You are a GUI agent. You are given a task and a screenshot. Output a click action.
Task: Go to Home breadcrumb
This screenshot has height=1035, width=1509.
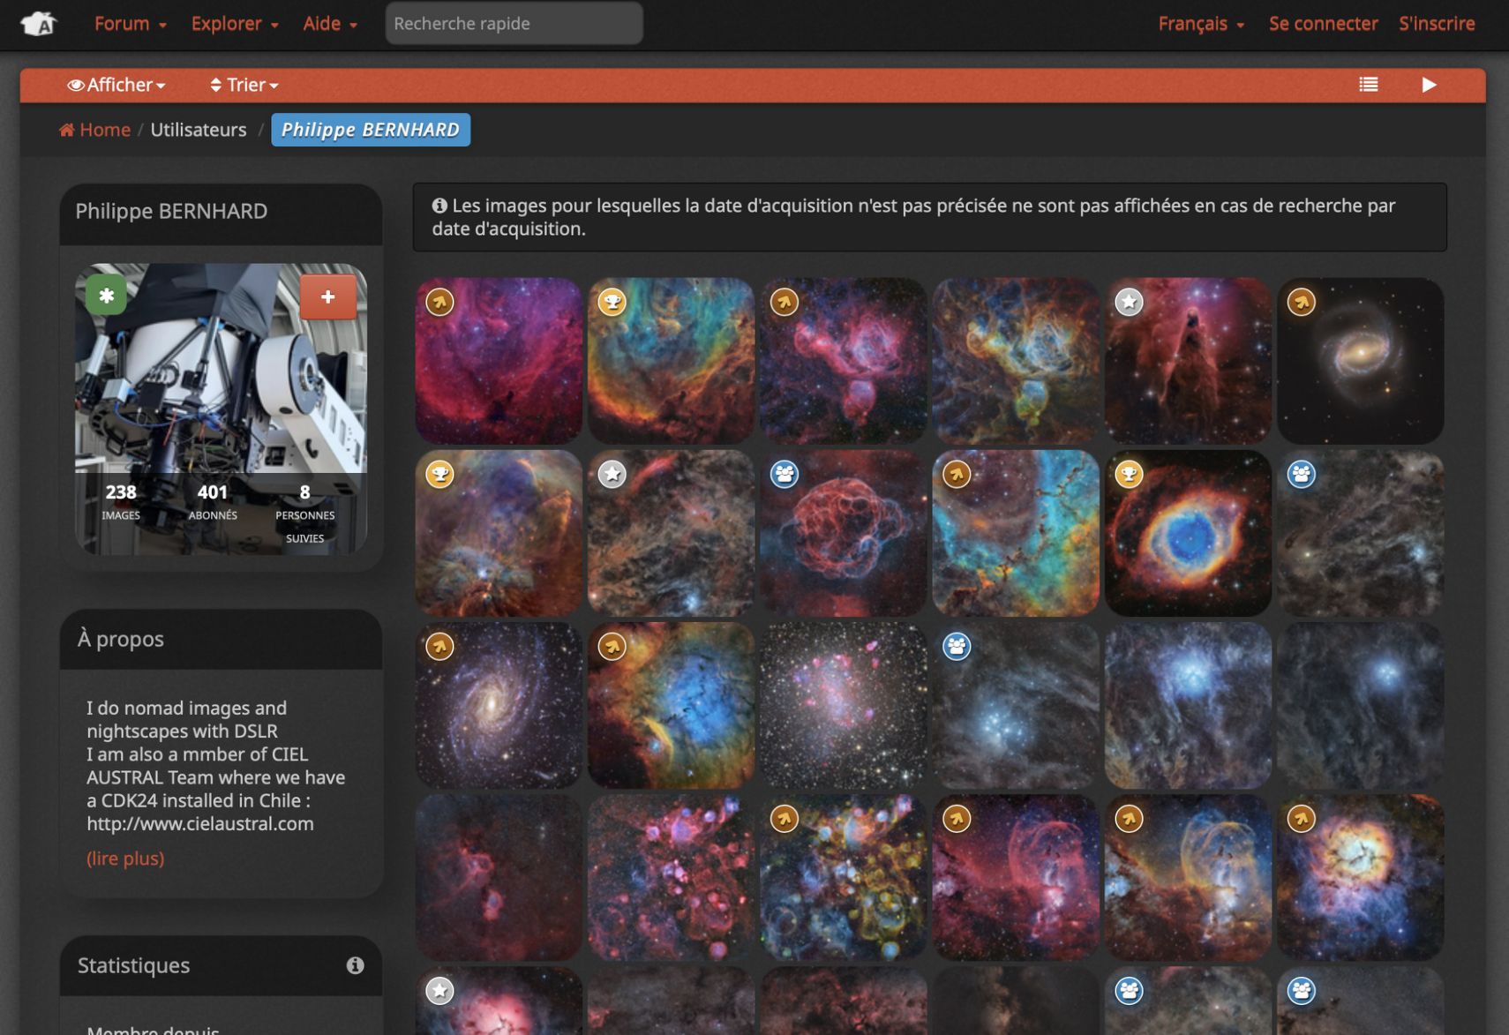94,130
